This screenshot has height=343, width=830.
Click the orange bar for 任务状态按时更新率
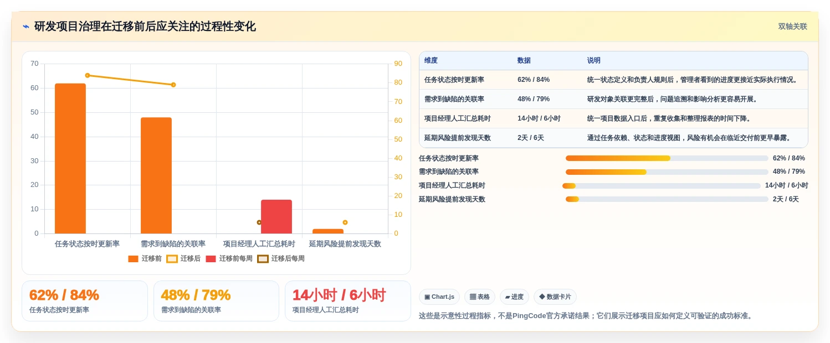pyautogui.click(x=70, y=159)
